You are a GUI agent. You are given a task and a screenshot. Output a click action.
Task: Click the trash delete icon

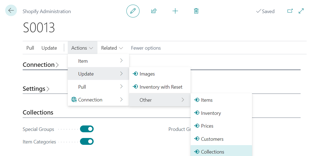click(196, 11)
